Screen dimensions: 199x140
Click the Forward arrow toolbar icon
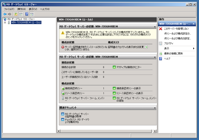click(10, 14)
